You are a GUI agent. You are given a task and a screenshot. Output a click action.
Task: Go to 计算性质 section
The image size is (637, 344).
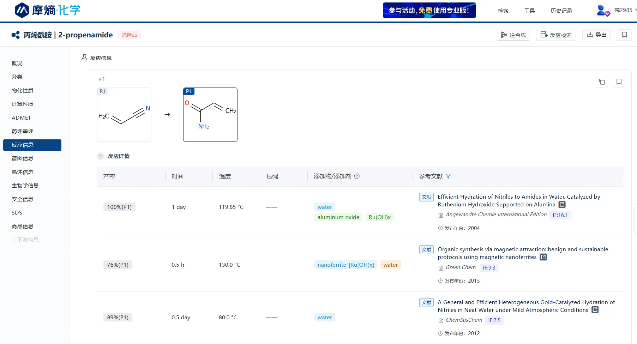22,104
